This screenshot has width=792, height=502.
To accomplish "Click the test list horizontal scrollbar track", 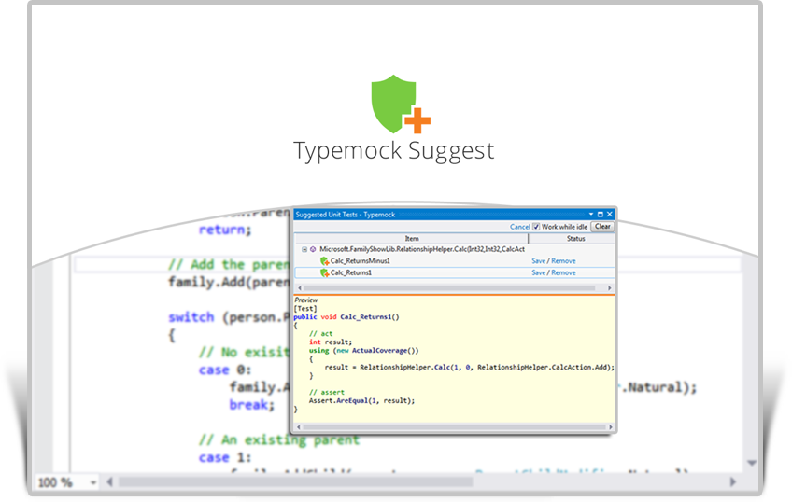I will [449, 287].
